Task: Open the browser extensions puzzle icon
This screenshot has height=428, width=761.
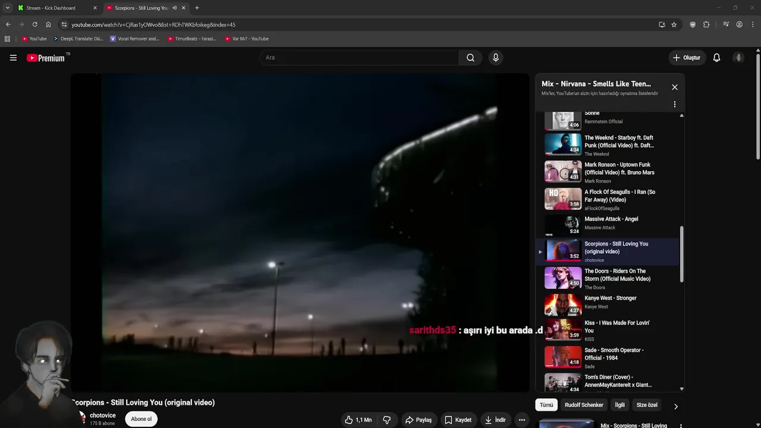Action: coord(706,24)
